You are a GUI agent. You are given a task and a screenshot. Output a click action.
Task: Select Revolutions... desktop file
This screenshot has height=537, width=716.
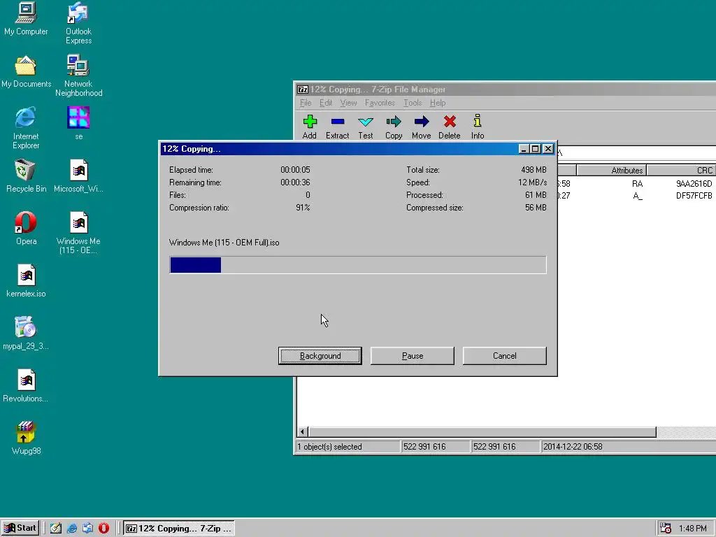26,386
